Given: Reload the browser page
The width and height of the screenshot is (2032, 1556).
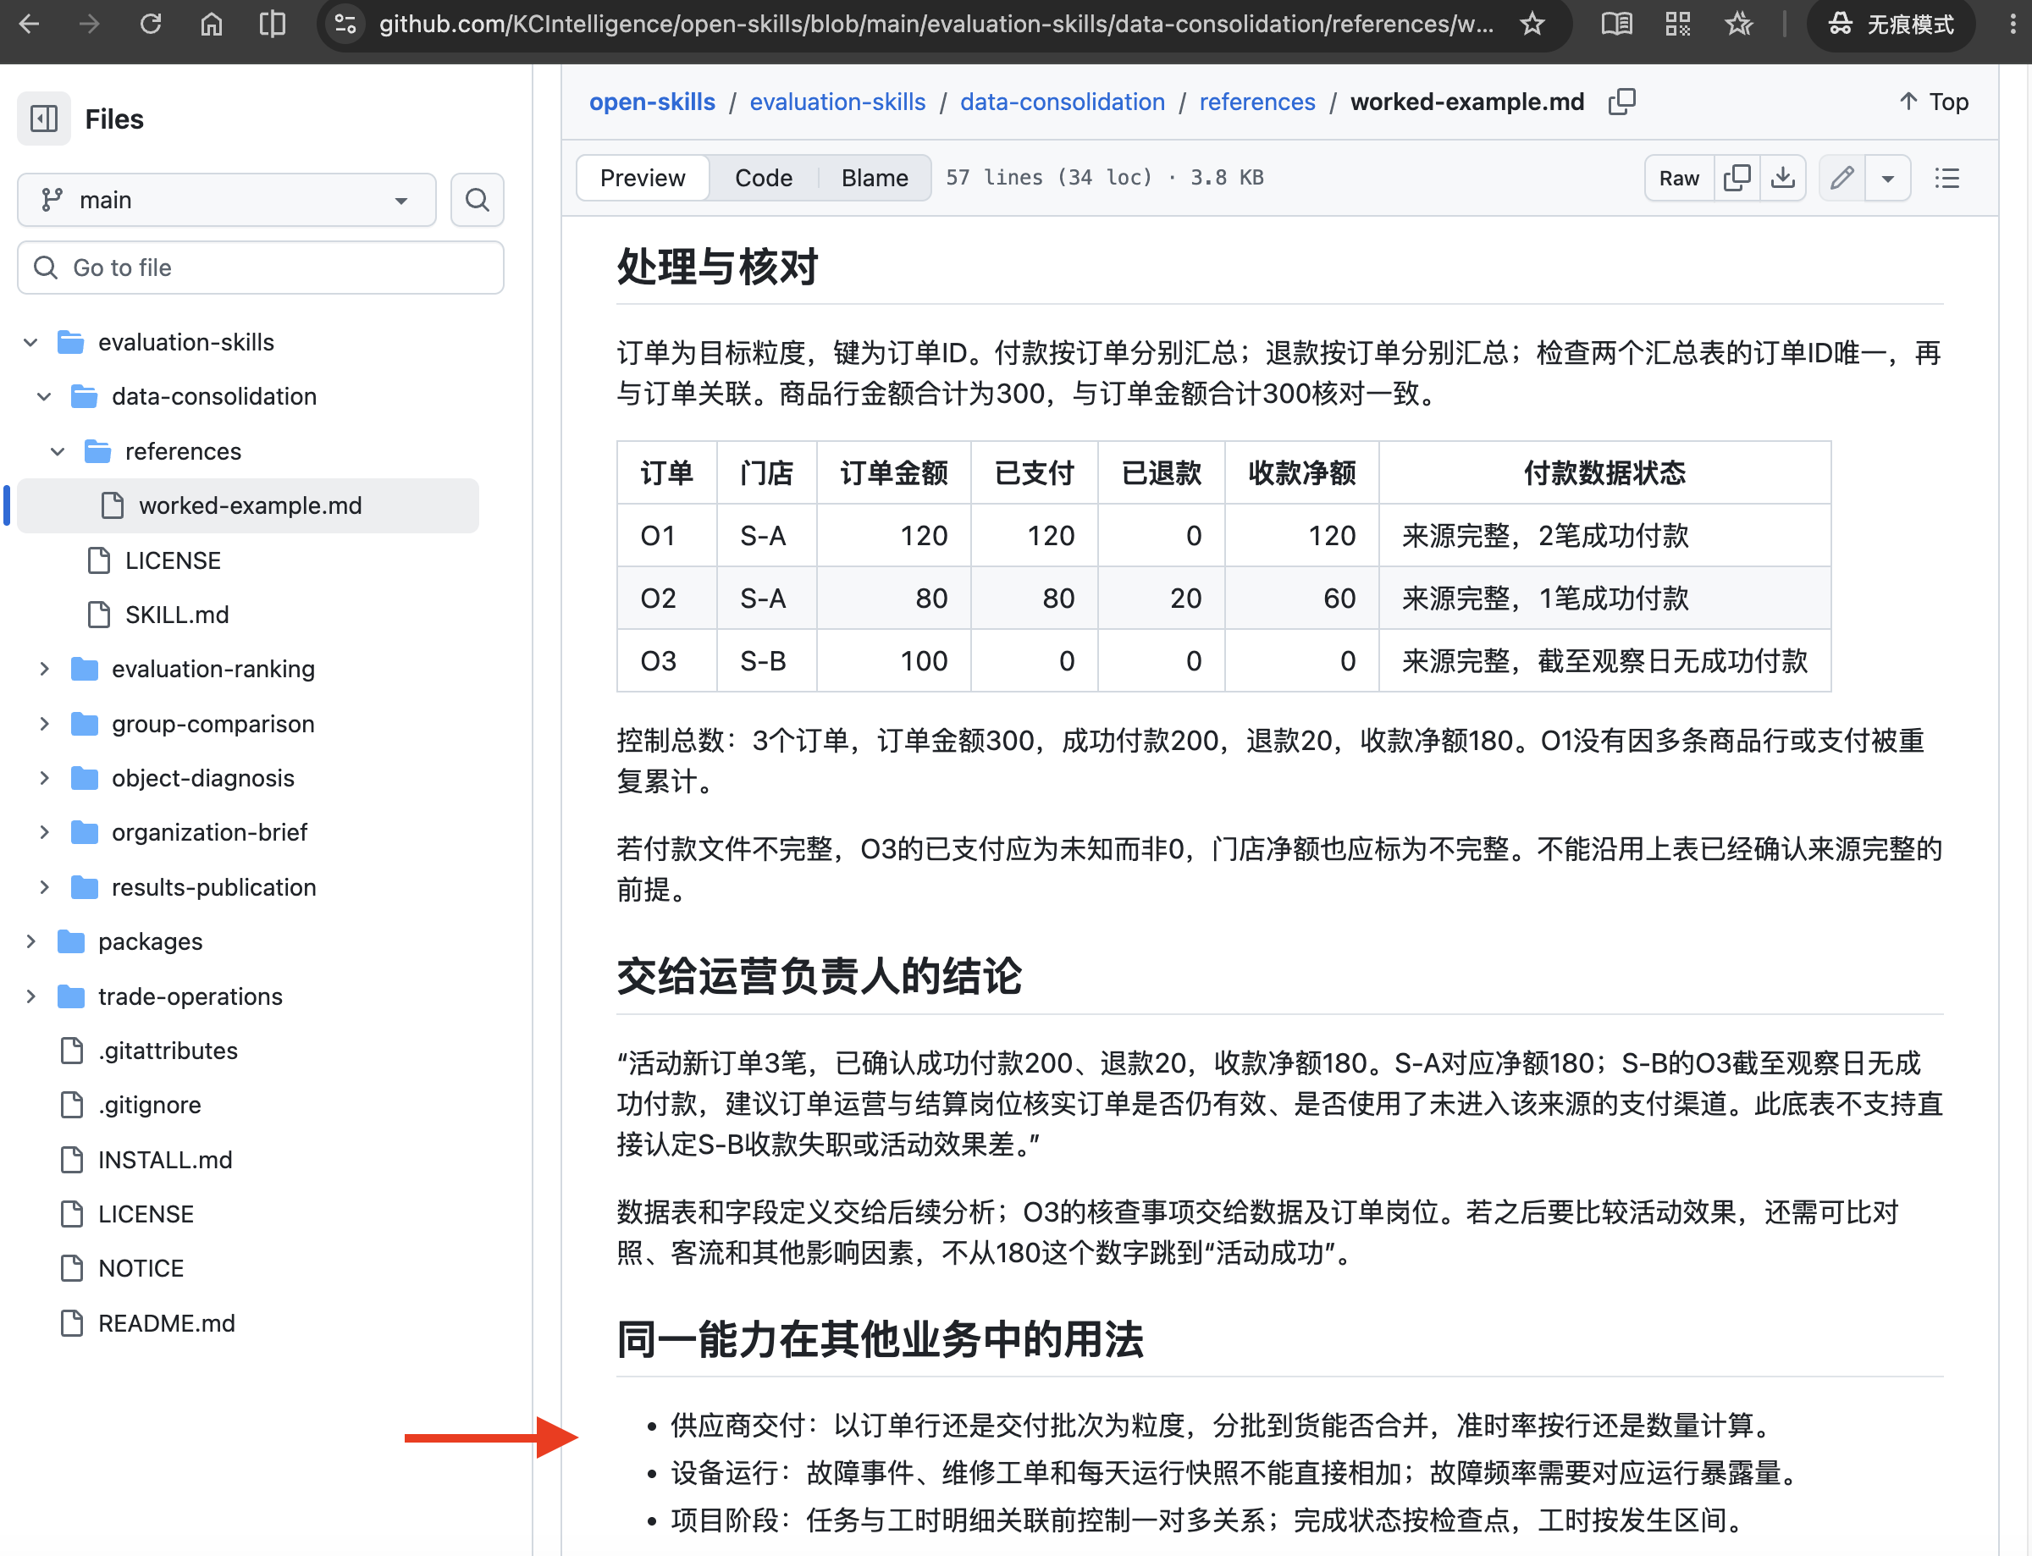Looking at the screenshot, I should coord(151,24).
